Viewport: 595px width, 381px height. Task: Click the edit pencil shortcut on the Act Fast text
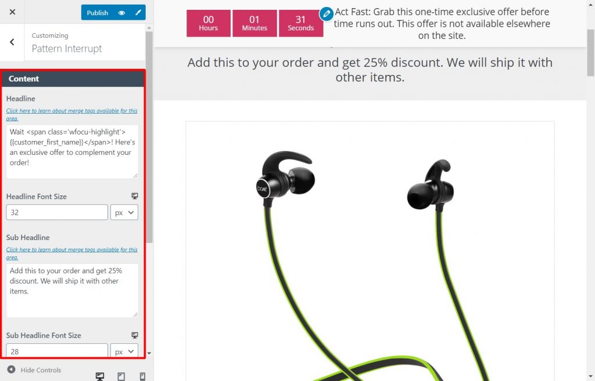[x=326, y=14]
